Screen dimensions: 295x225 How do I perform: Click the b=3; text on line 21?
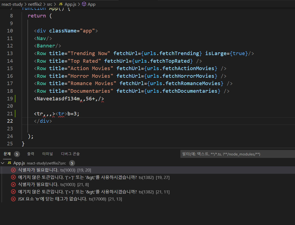click(x=73, y=113)
